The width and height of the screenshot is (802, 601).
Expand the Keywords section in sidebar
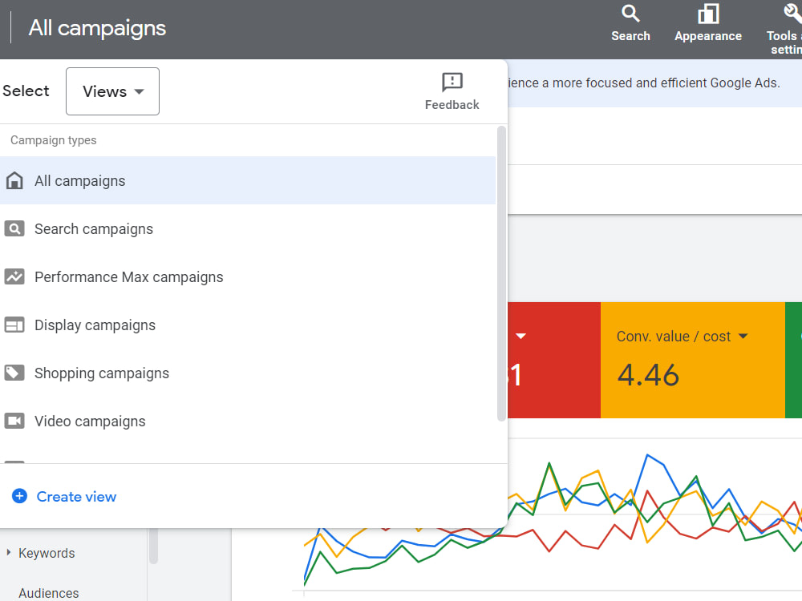point(9,552)
